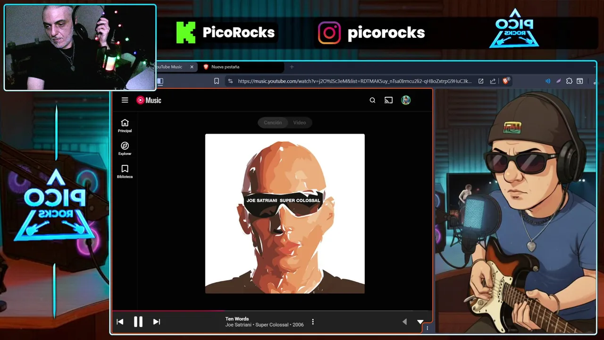The image size is (604, 340).
Task: Open browser extensions puzzle icon
Action: point(569,81)
